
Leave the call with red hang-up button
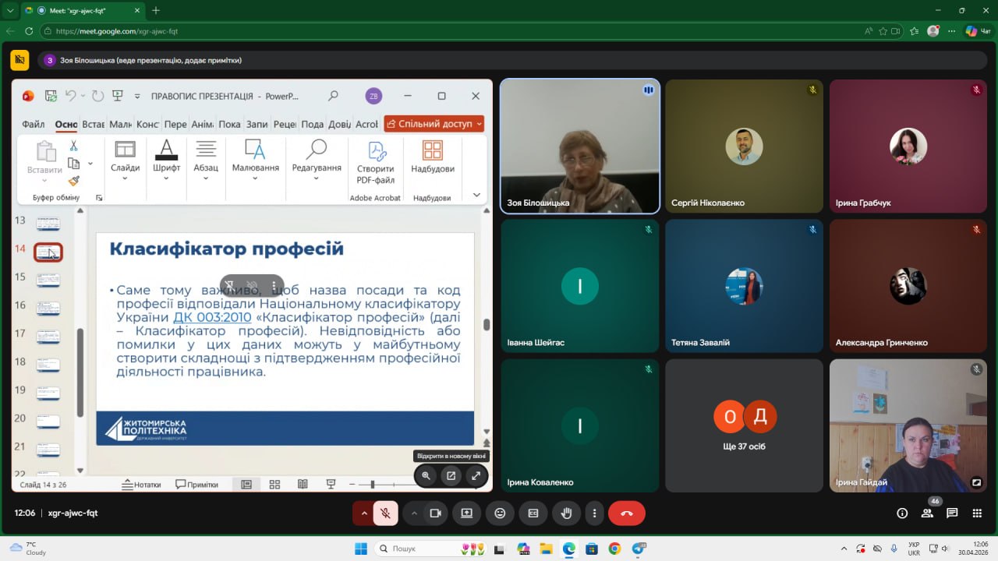point(627,513)
